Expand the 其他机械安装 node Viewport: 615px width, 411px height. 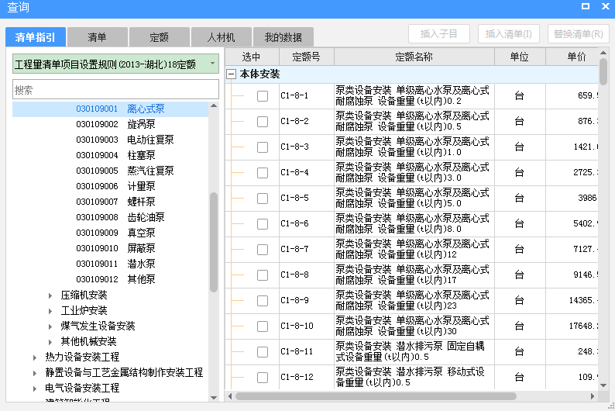50,342
